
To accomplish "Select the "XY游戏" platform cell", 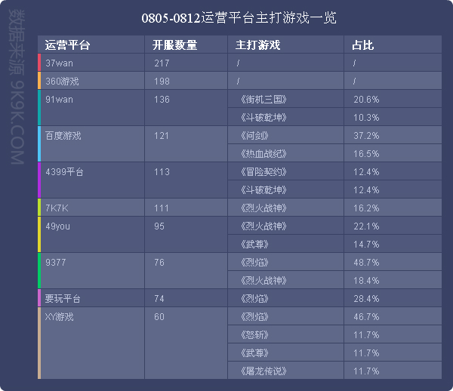I will (x=91, y=343).
